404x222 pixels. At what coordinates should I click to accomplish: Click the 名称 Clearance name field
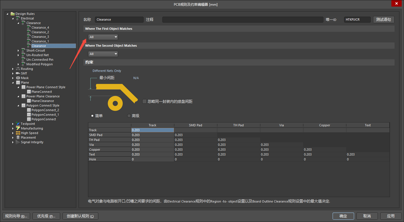point(119,19)
